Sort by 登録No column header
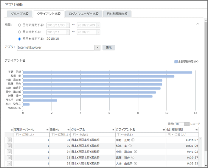Viewport: 208px width, 168px height. pos(55,130)
